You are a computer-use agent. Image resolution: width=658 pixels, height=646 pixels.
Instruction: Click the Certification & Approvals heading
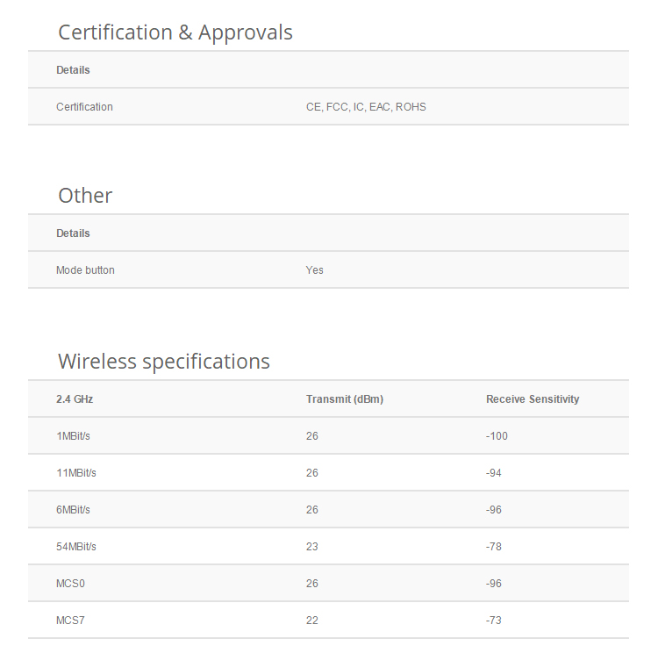[x=175, y=32]
